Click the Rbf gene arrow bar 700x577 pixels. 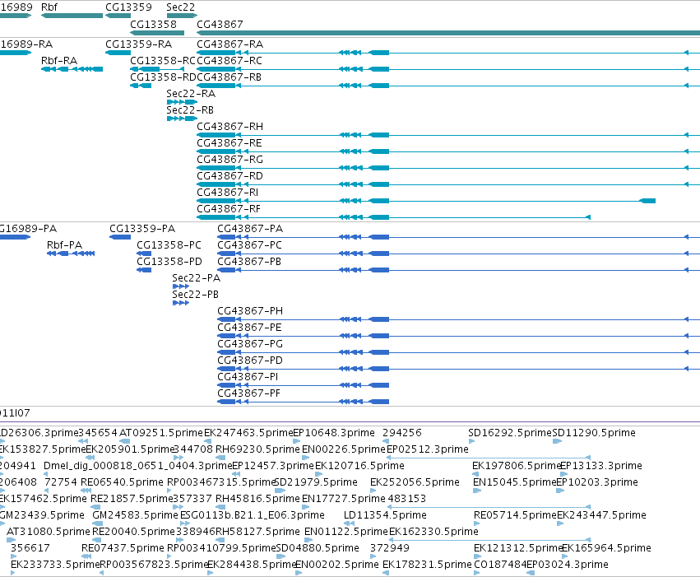(72, 16)
